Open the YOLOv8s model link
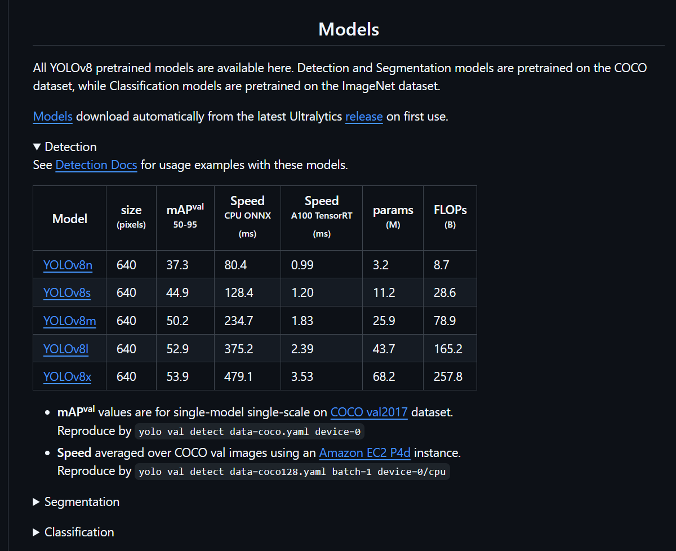This screenshot has height=551, width=676. point(67,293)
